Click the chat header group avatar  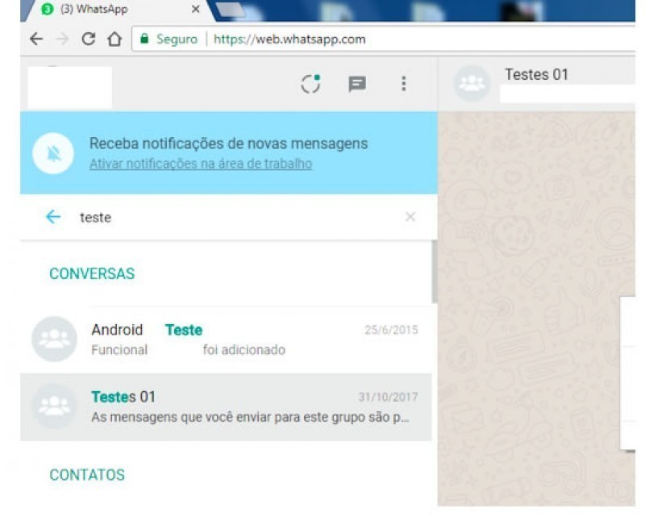click(472, 84)
